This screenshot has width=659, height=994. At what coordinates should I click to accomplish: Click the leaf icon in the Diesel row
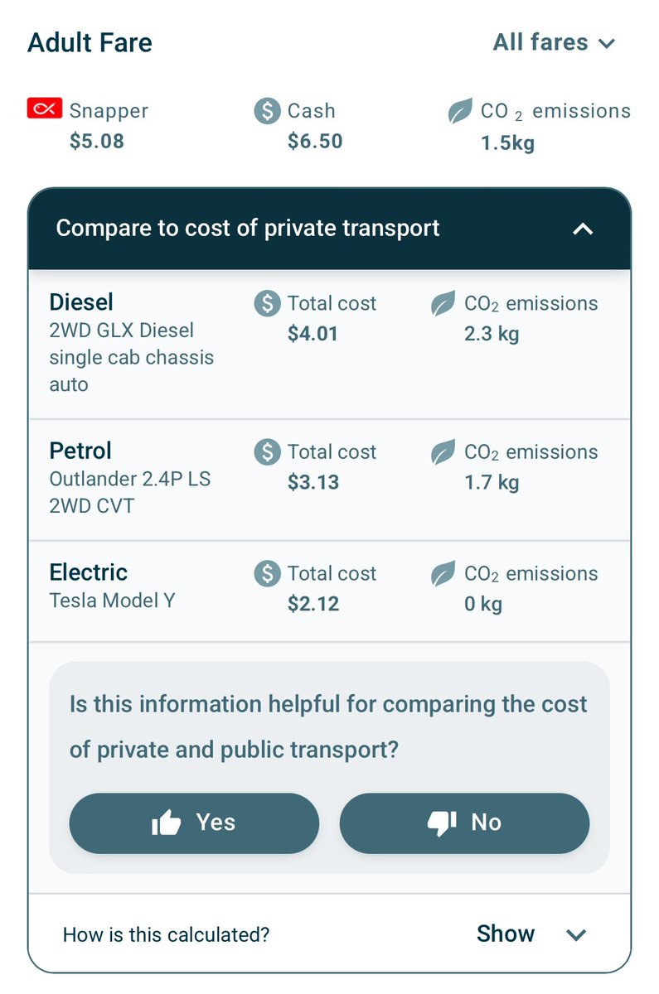pos(443,304)
